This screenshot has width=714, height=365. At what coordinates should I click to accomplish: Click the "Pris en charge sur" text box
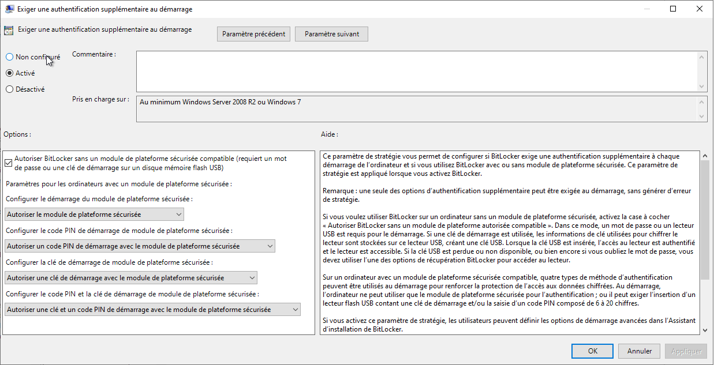(x=416, y=109)
